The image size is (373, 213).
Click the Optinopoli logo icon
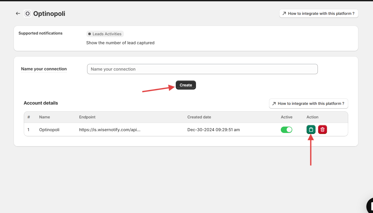(28, 14)
